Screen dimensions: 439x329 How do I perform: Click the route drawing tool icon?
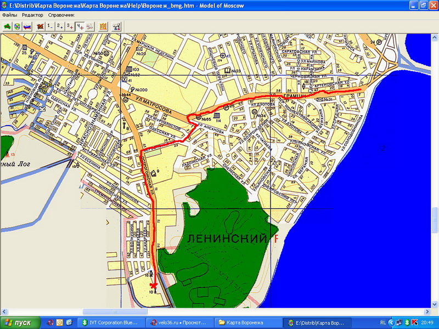tap(89, 26)
